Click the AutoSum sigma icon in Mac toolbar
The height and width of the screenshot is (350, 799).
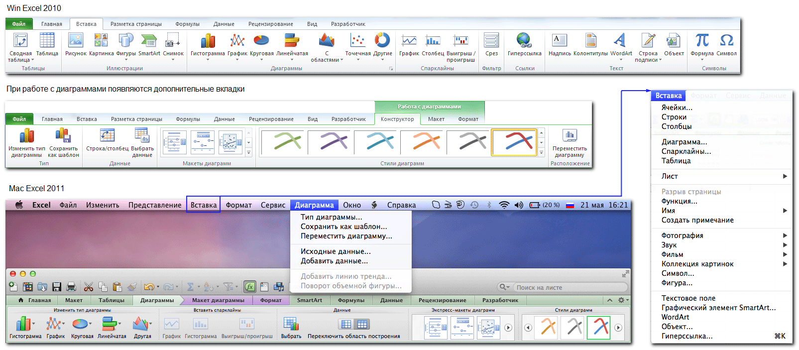[190, 287]
